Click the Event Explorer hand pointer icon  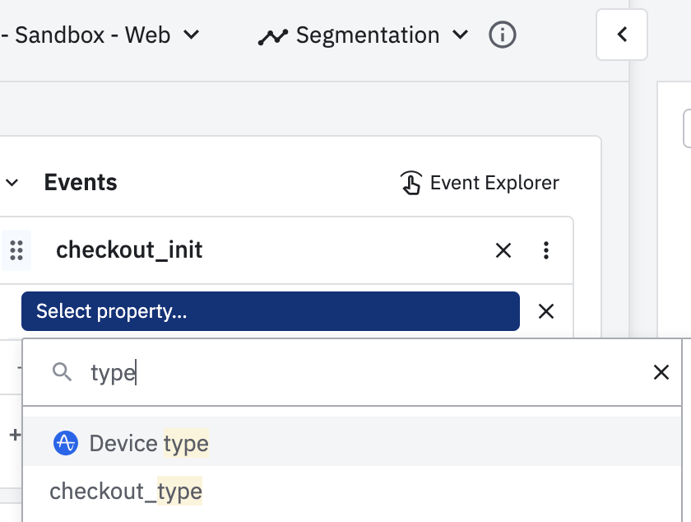point(410,183)
